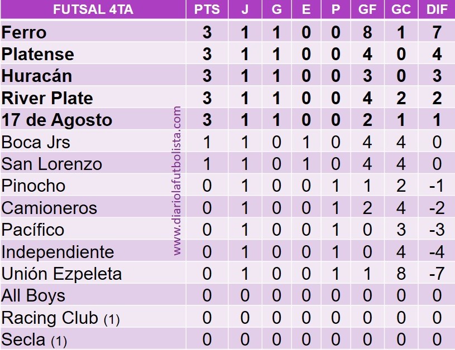Select the Ferro team name
455x350 pixels.
coord(24,32)
